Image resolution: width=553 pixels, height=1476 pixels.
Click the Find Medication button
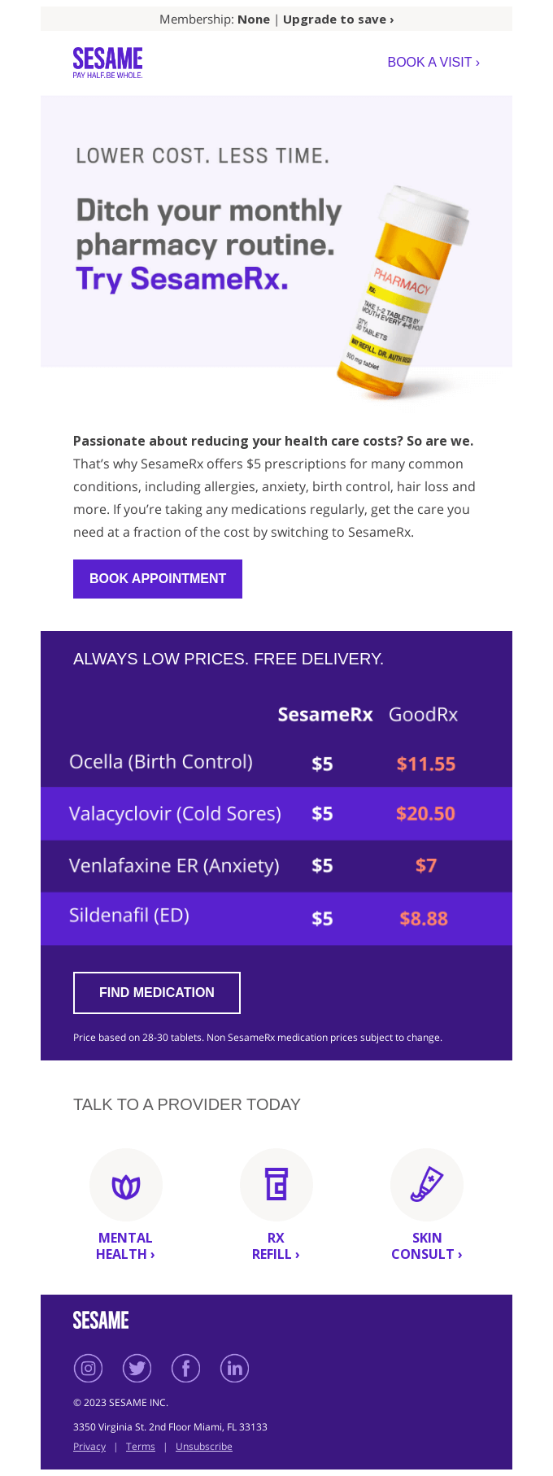click(x=157, y=993)
